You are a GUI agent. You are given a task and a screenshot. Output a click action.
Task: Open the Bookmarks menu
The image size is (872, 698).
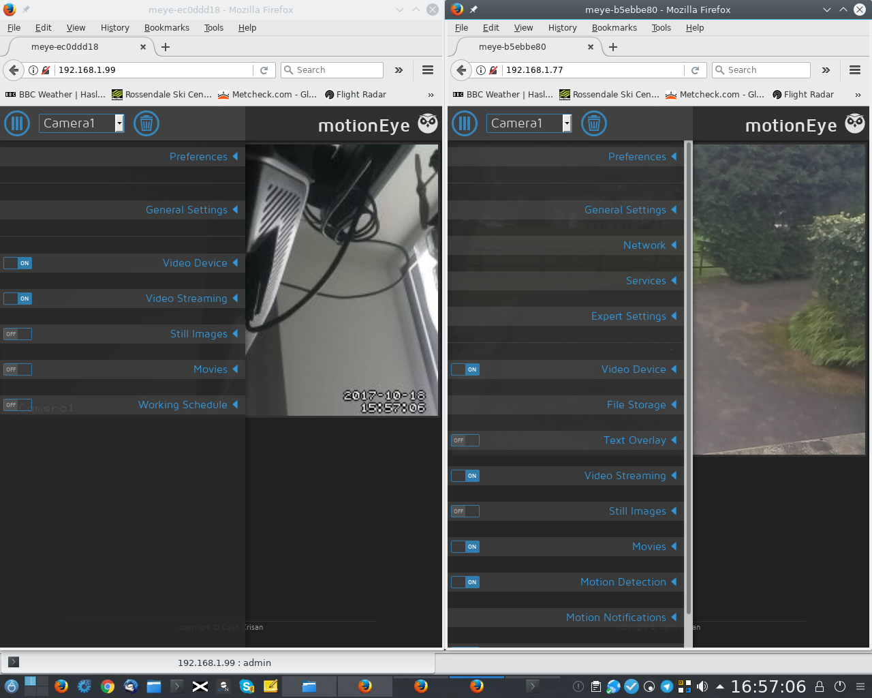pos(614,28)
